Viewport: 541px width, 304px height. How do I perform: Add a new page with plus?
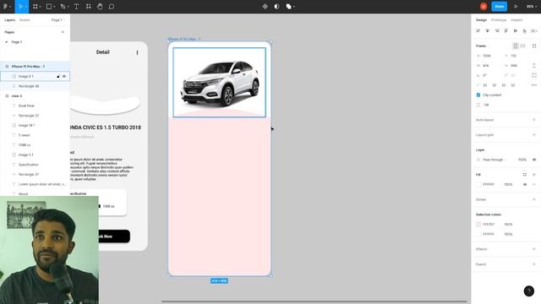pos(63,32)
